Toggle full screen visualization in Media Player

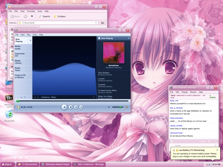point(94,97)
